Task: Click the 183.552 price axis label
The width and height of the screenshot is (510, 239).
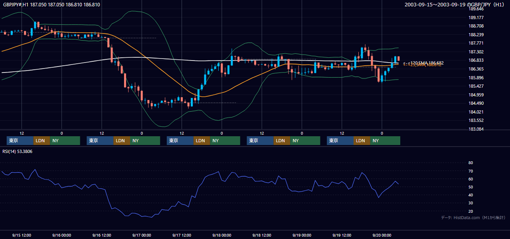Action: pos(476,120)
